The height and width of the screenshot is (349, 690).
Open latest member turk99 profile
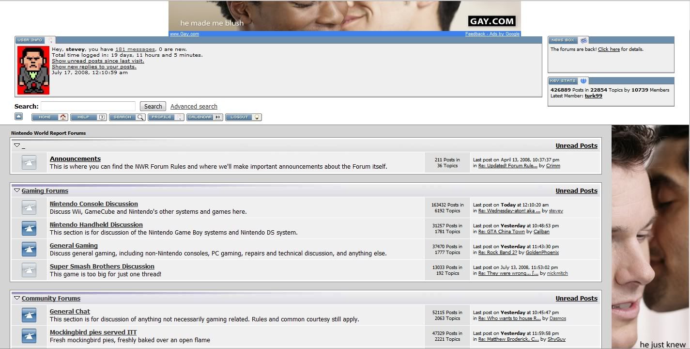point(594,96)
